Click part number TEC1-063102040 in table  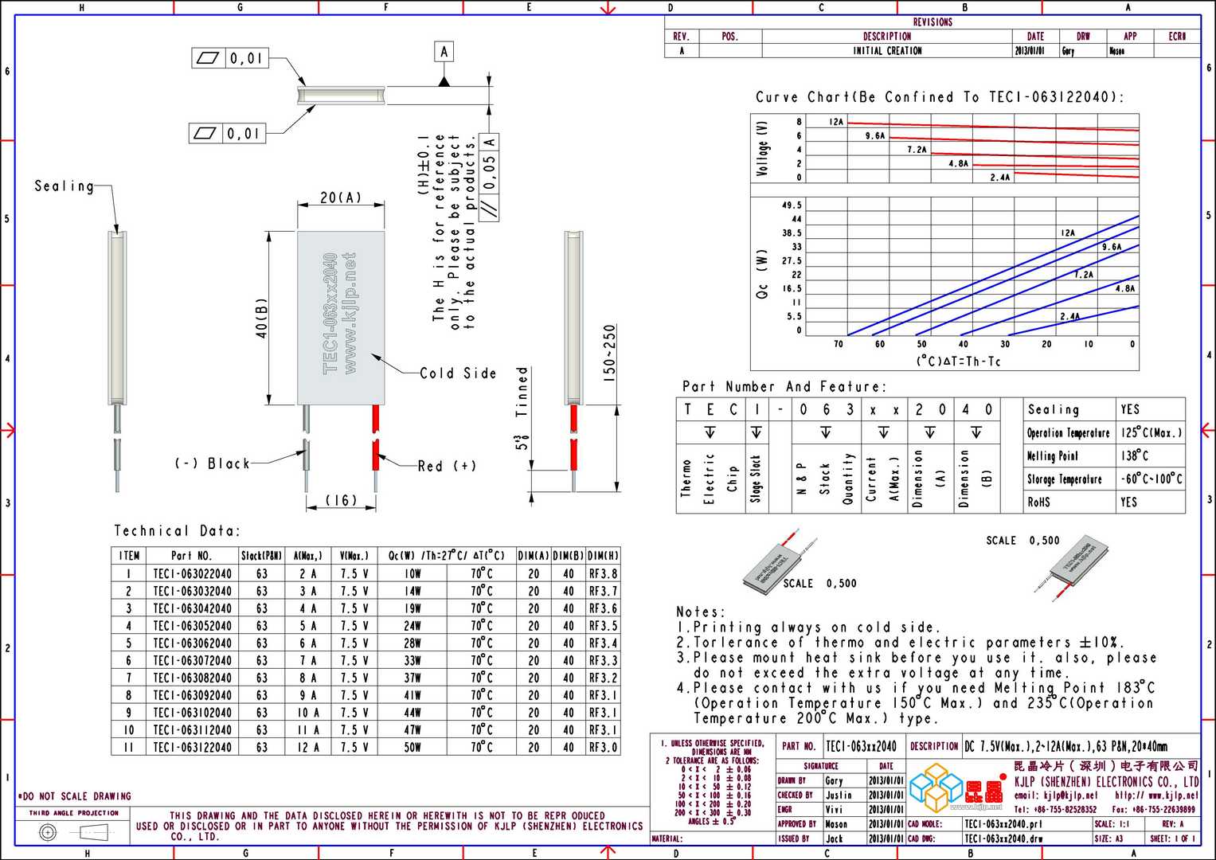click(192, 713)
